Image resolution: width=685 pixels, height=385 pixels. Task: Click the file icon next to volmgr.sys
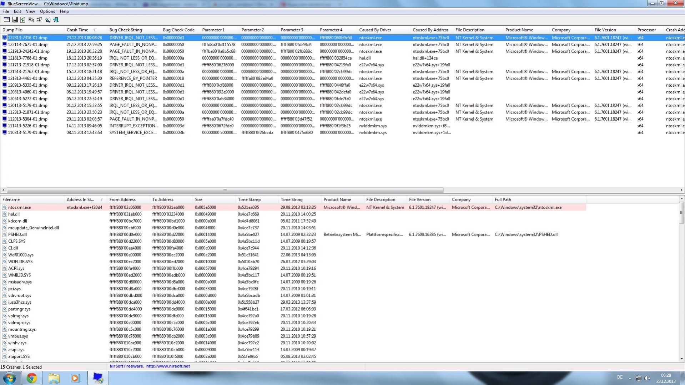tap(5, 316)
